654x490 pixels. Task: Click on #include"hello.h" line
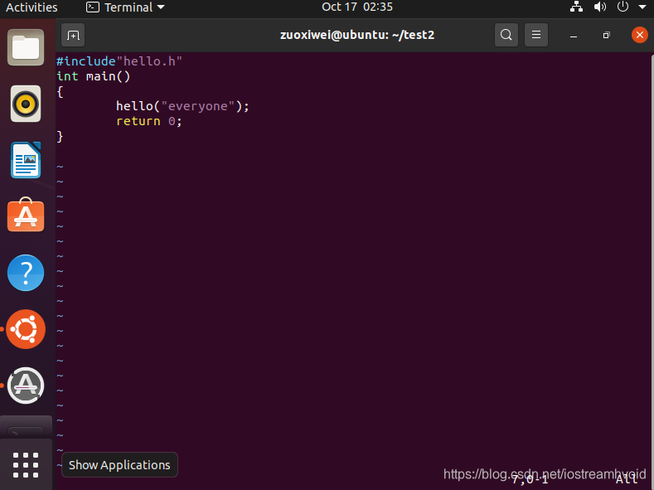coord(119,61)
